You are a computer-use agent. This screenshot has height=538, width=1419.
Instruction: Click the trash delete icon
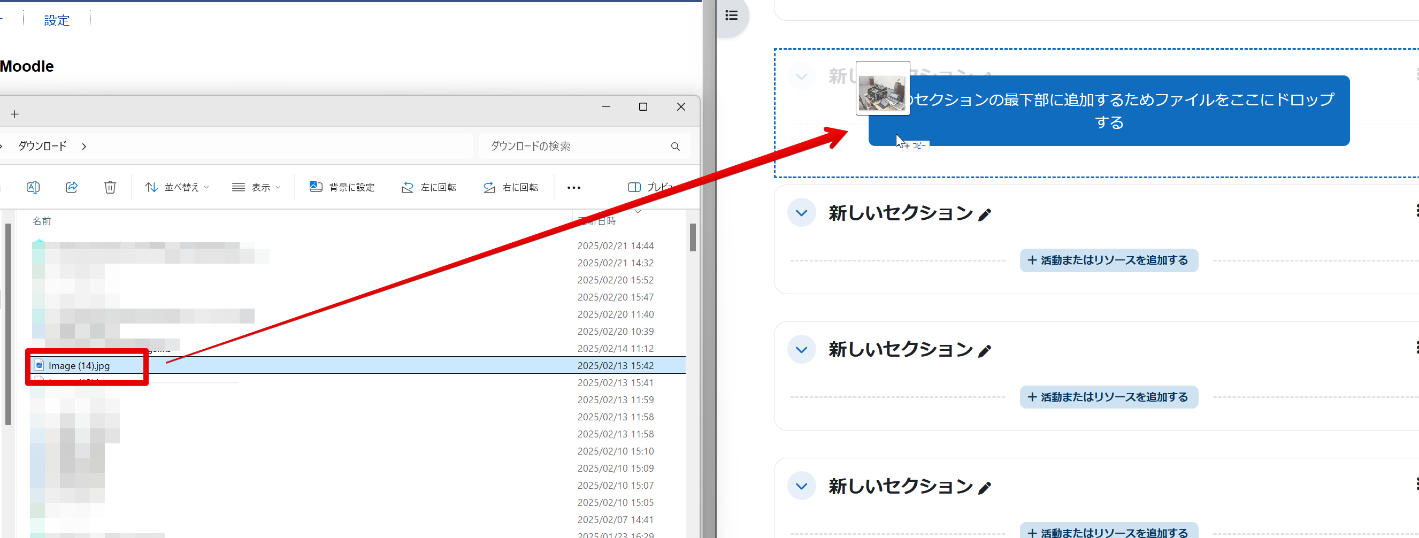[x=110, y=187]
